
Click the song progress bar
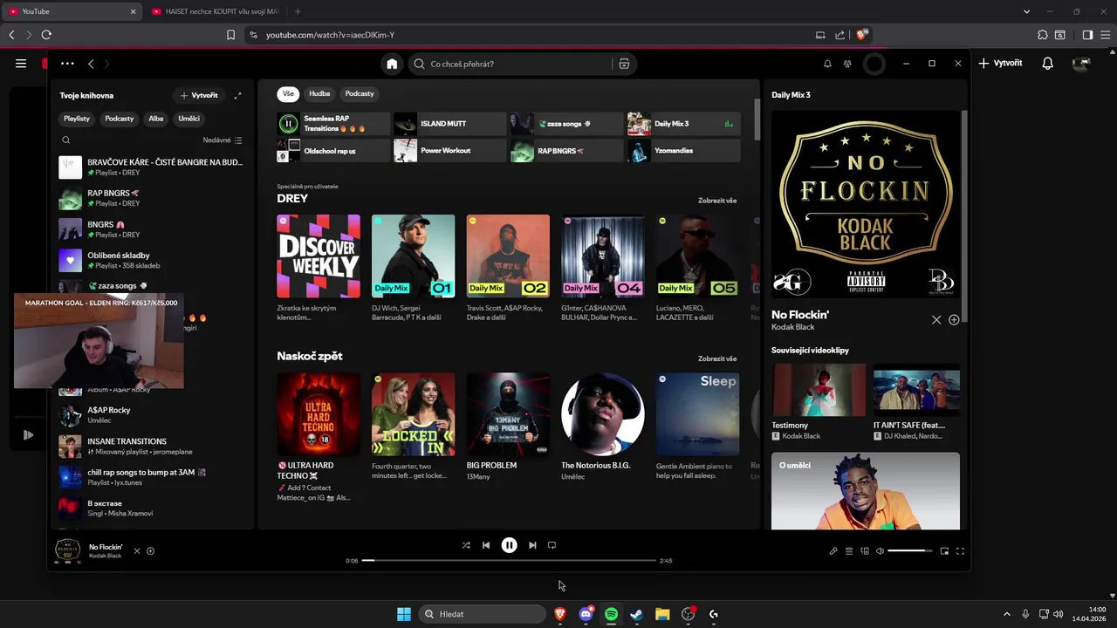click(509, 560)
